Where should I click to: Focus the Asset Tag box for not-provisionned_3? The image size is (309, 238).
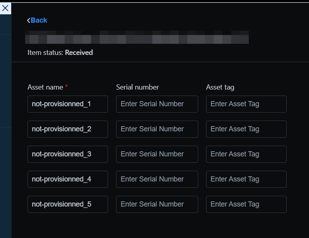(246, 154)
